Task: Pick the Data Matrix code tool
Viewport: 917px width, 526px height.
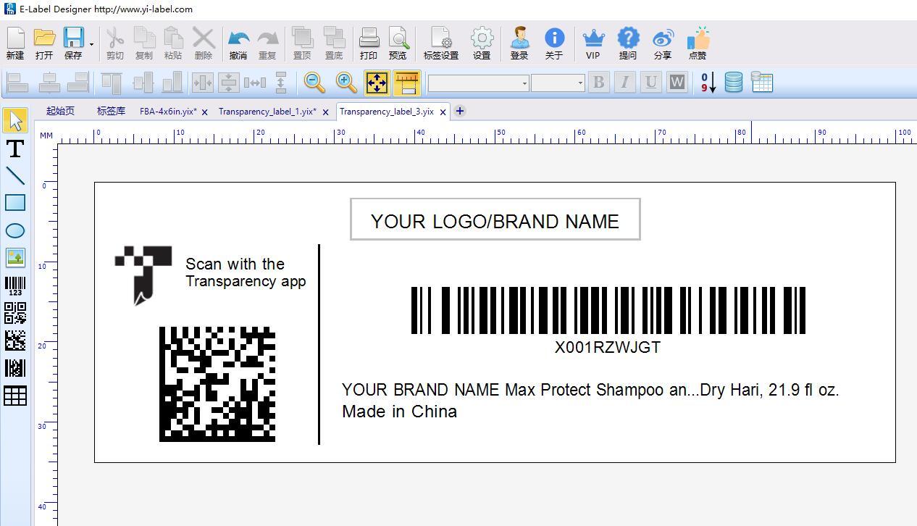Action: [x=15, y=341]
